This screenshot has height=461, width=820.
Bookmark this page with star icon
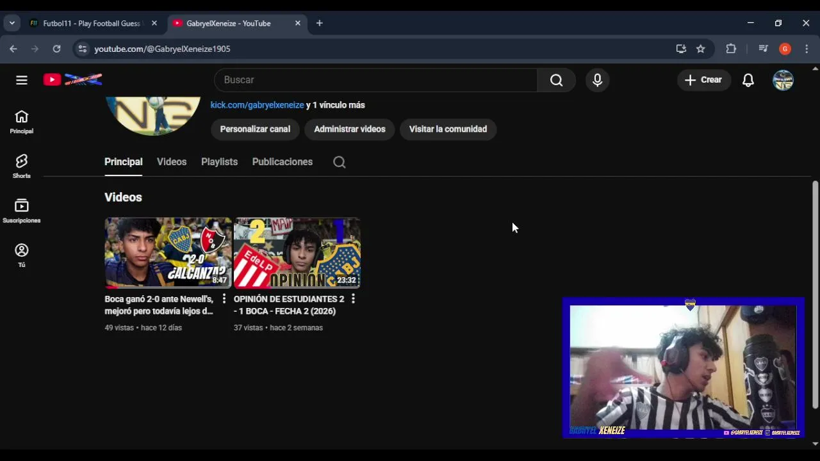(x=701, y=49)
